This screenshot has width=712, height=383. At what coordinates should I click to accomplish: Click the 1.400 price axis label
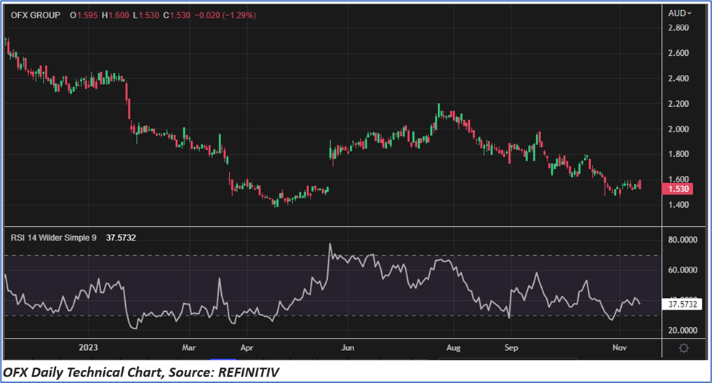679,205
